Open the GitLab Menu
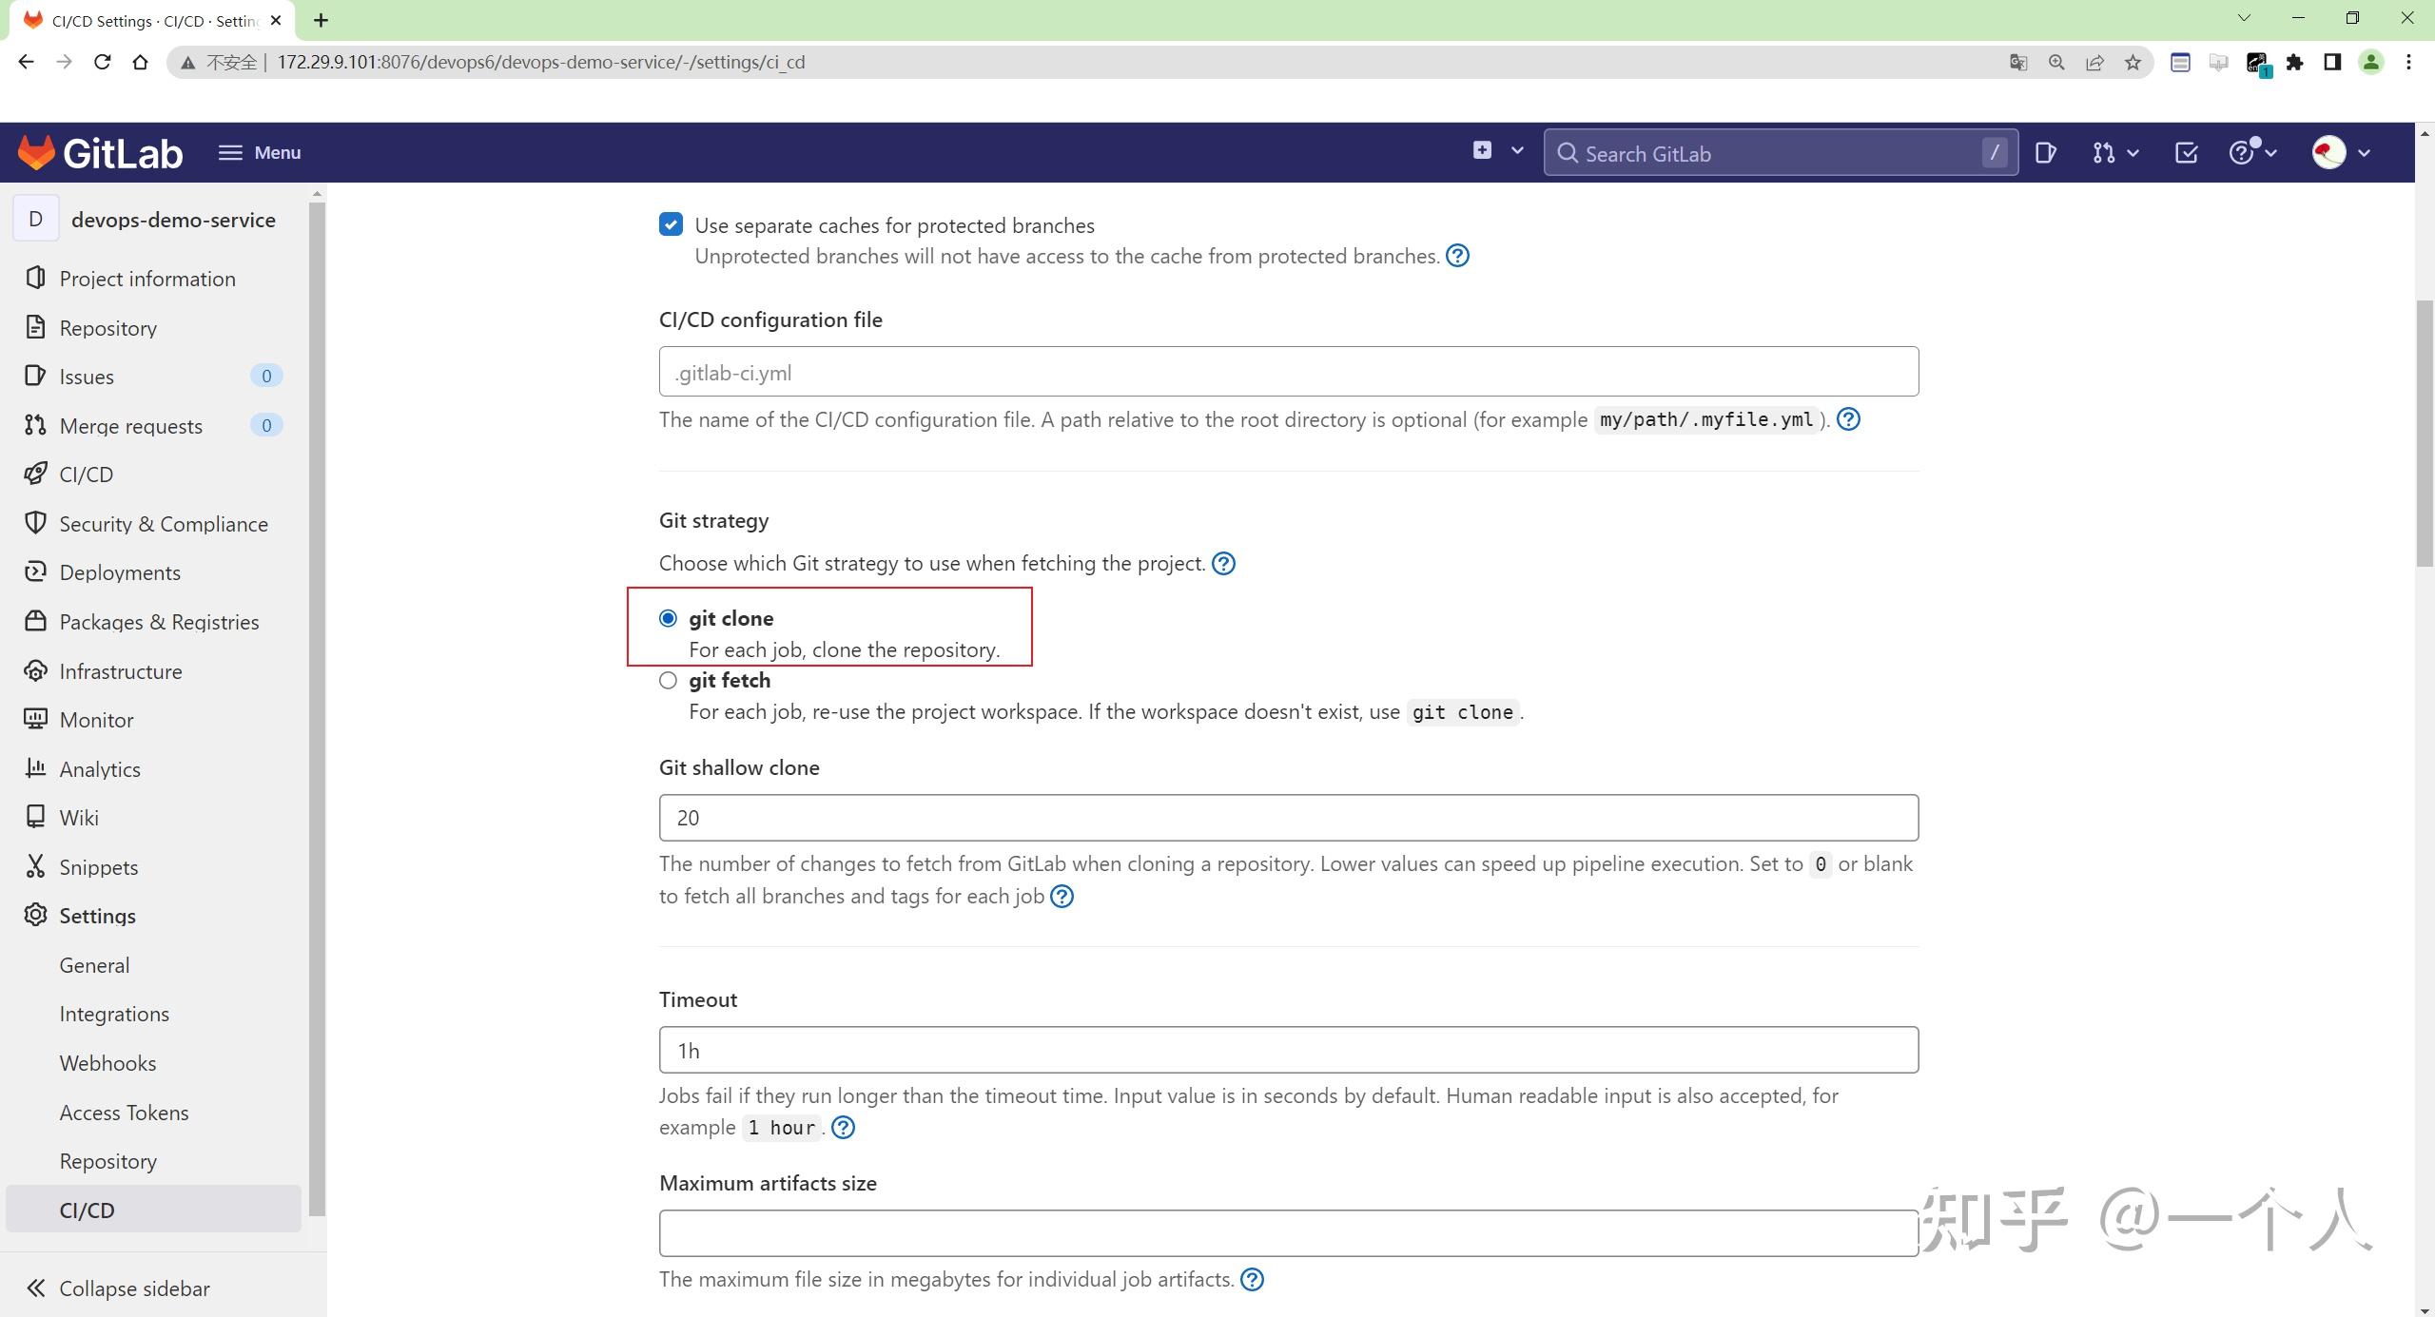Viewport: 2435px width, 1317px height. pos(258,152)
